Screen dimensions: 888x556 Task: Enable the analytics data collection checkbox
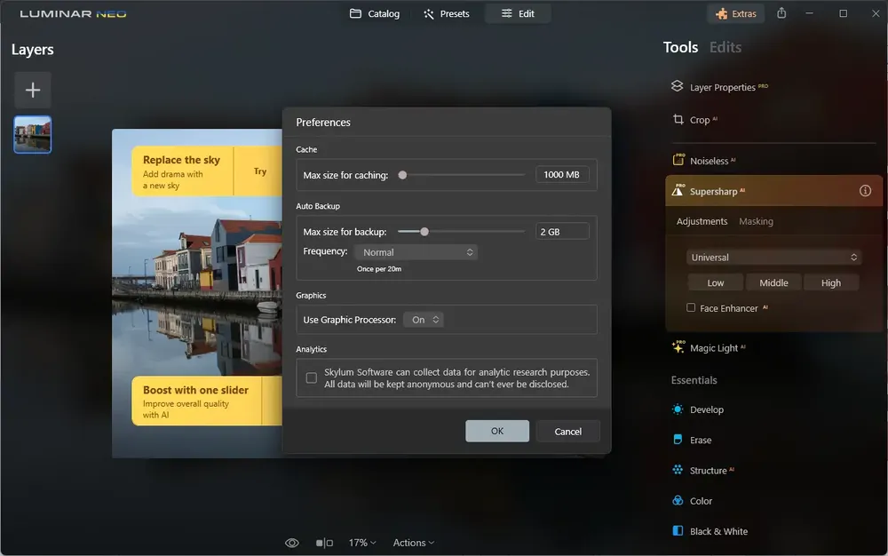coord(312,377)
